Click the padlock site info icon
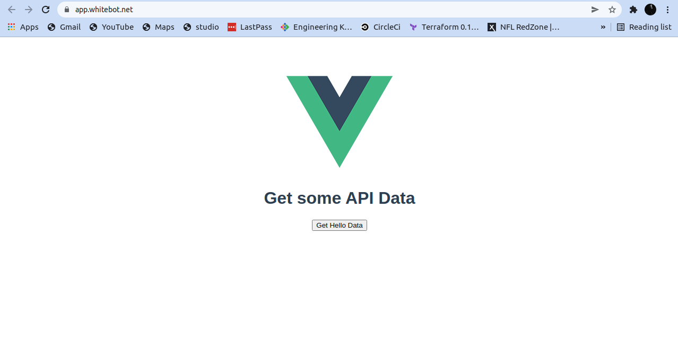The width and height of the screenshot is (678, 346). (67, 10)
